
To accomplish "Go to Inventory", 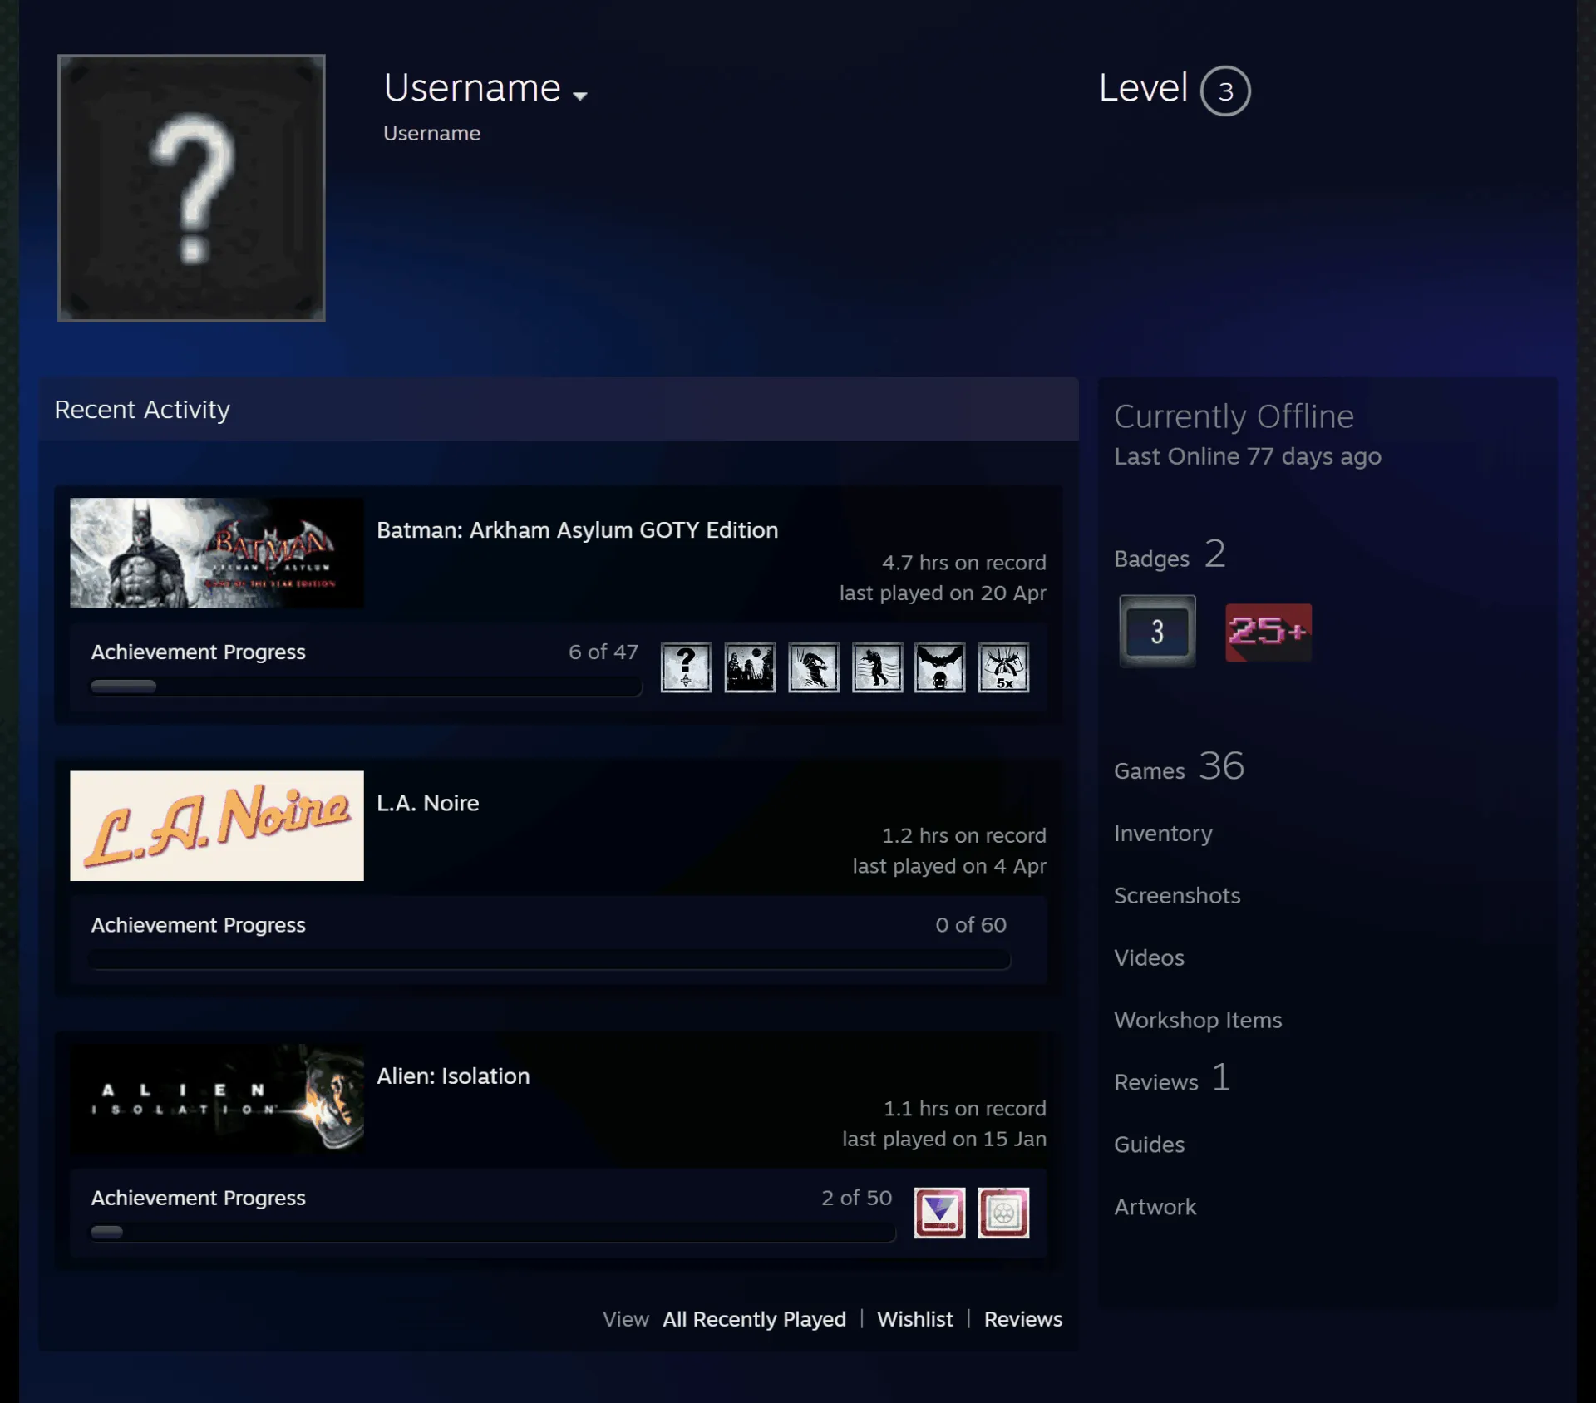I will [x=1163, y=833].
